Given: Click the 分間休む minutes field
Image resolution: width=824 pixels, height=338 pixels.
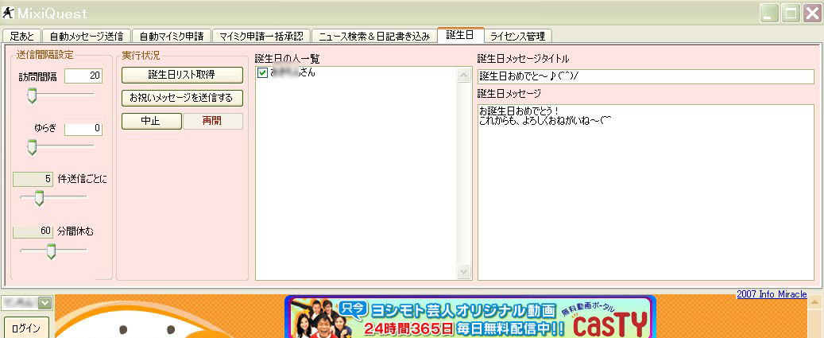Looking at the screenshot, I should click(33, 231).
